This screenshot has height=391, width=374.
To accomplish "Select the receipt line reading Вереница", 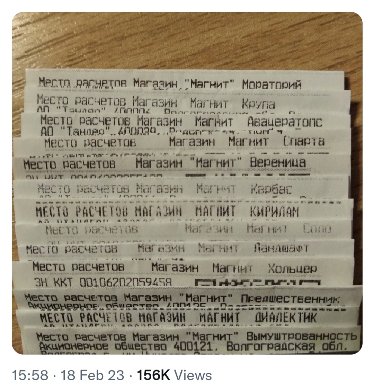I will pyautogui.click(x=164, y=163).
